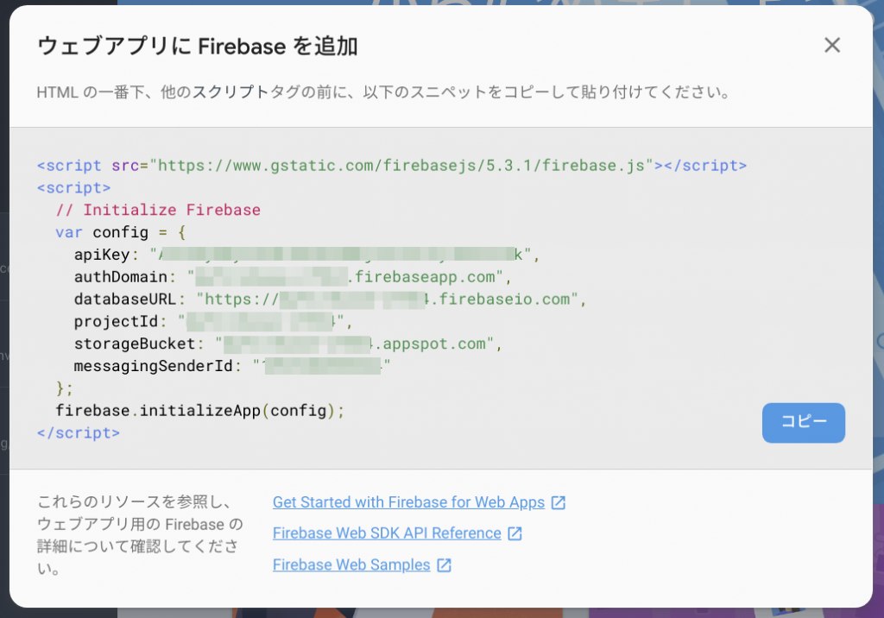Open the Get Started with Firebase for Web Apps link
884x618 pixels.
coord(408,501)
